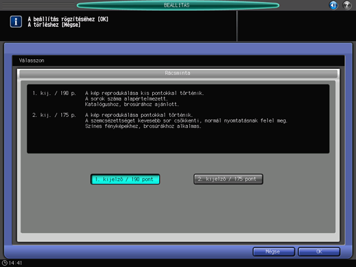Image resolution: width=356 pixels, height=267 pixels.
Task: Select 2. kijelző / 175 pont option
Action: 228,179
